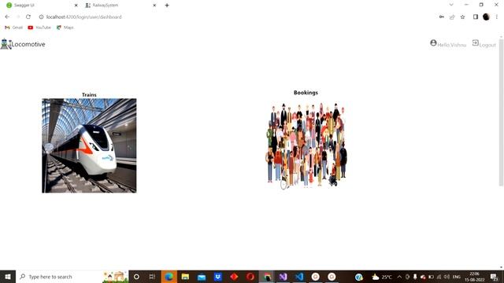Click the localhost address bar
This screenshot has width=504, height=283.
(238, 17)
